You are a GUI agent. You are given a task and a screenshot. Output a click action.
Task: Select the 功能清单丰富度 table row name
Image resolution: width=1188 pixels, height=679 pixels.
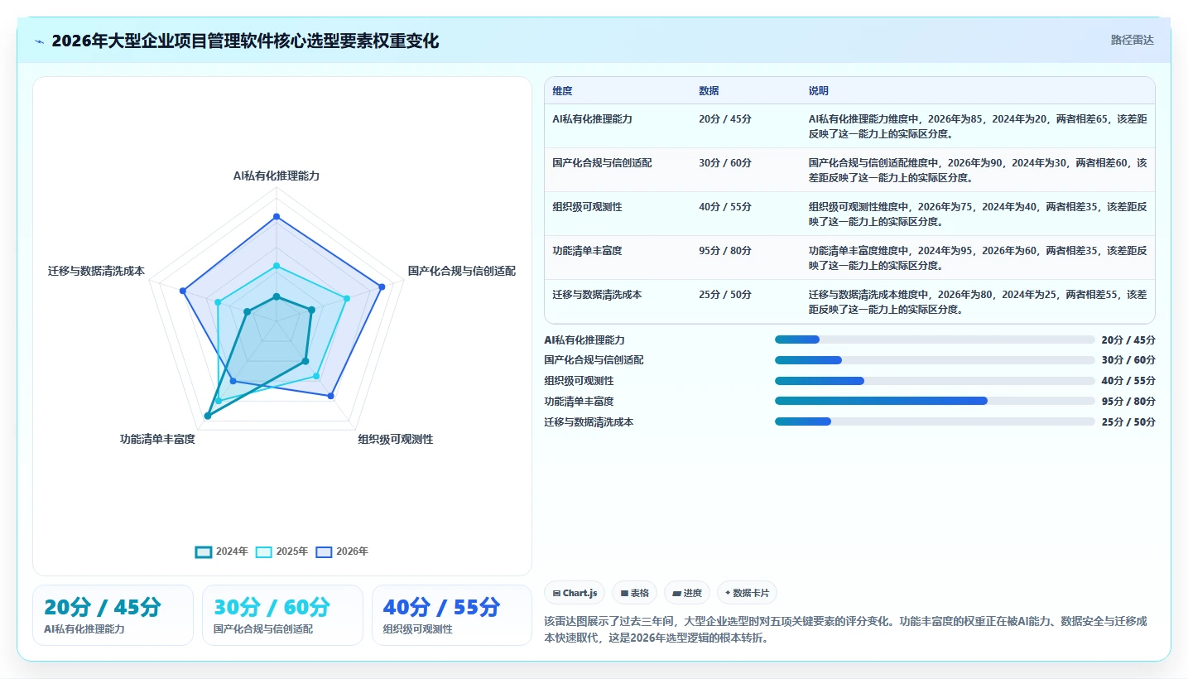click(x=587, y=251)
